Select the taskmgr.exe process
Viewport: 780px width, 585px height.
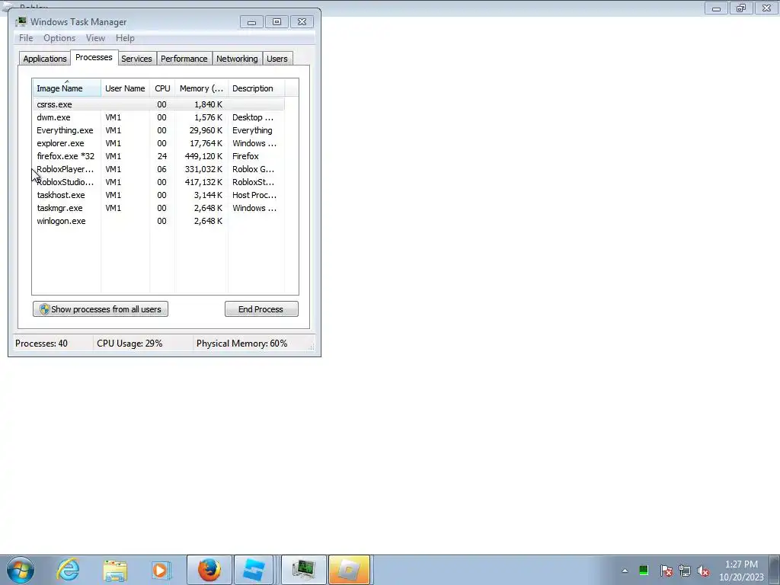click(x=158, y=208)
